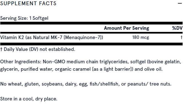This screenshot has height=104, width=184.
Task: Select the Serving Size: 1 Softgel line
Action: click(x=24, y=18)
